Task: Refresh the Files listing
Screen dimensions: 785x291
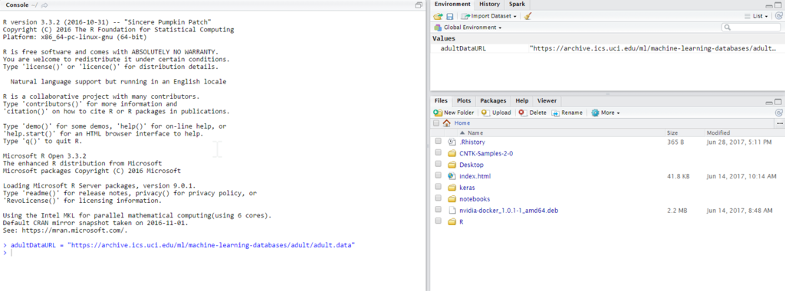Action: tap(779, 113)
